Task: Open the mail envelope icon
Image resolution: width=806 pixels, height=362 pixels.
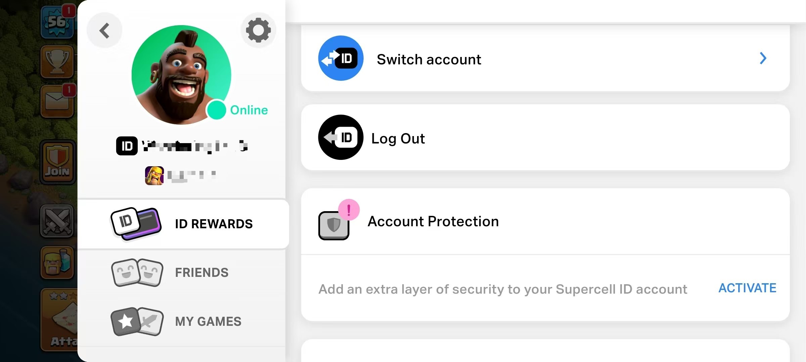Action: point(57,101)
